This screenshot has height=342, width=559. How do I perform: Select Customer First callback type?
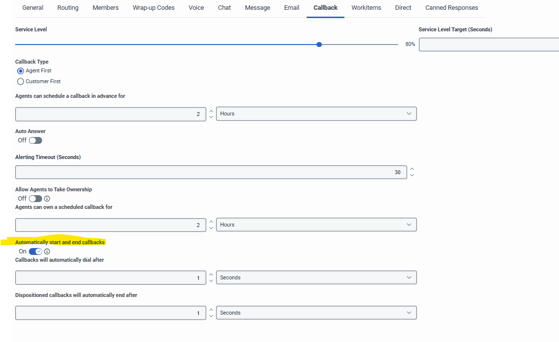[x=21, y=82]
